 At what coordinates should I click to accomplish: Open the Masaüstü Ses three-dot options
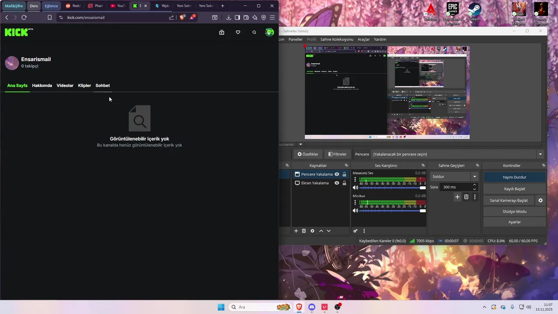click(x=355, y=180)
